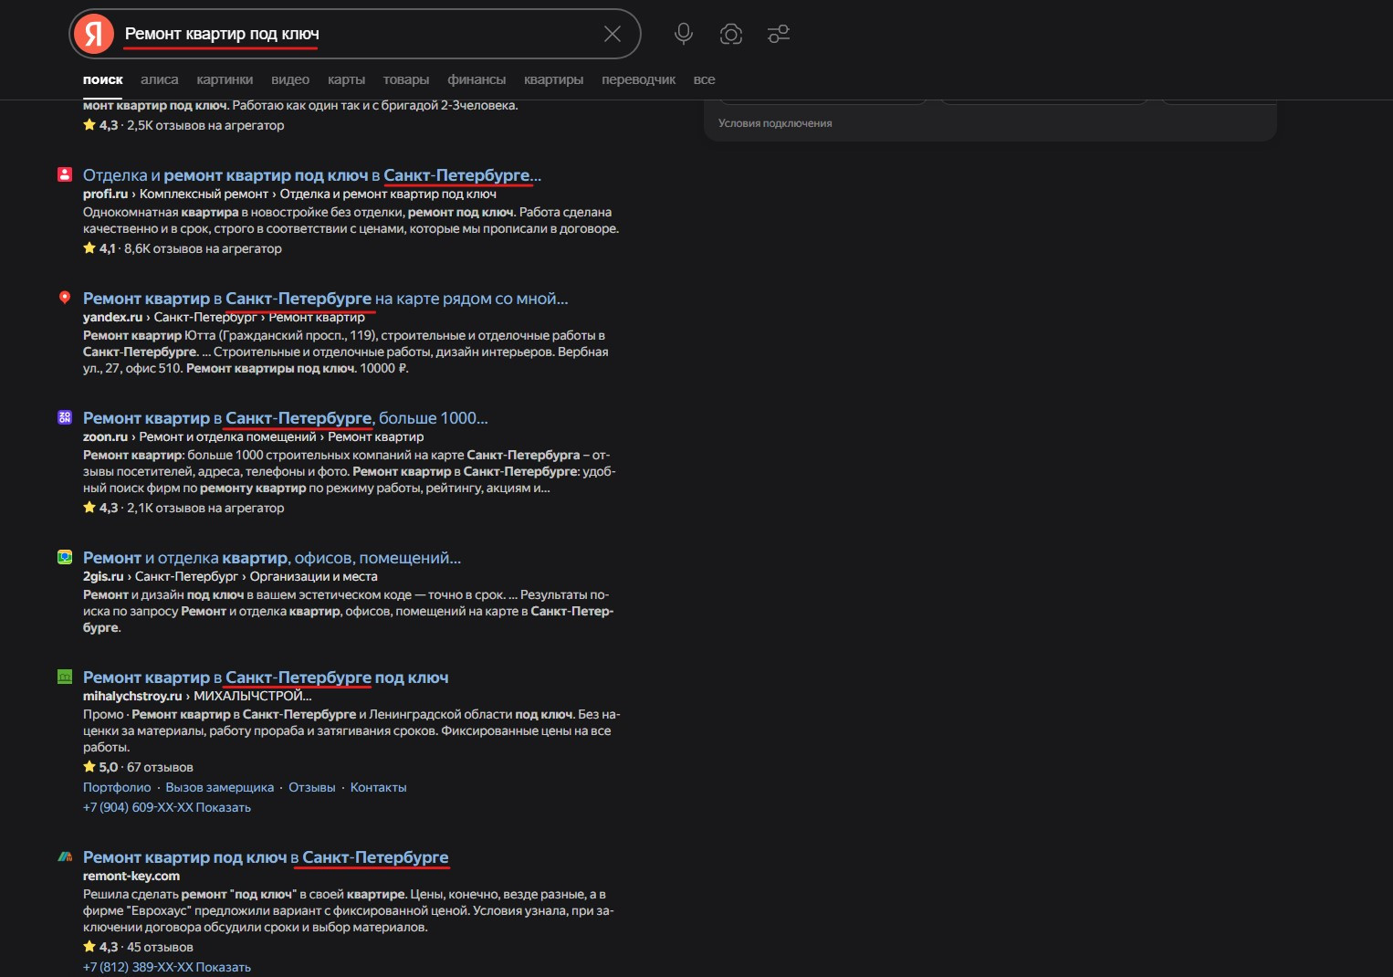Screen dimensions: 1393x977
Task: Click the «МИХАЛЫЧСТРОЙ...» breadcrumb
Action: click(x=253, y=696)
